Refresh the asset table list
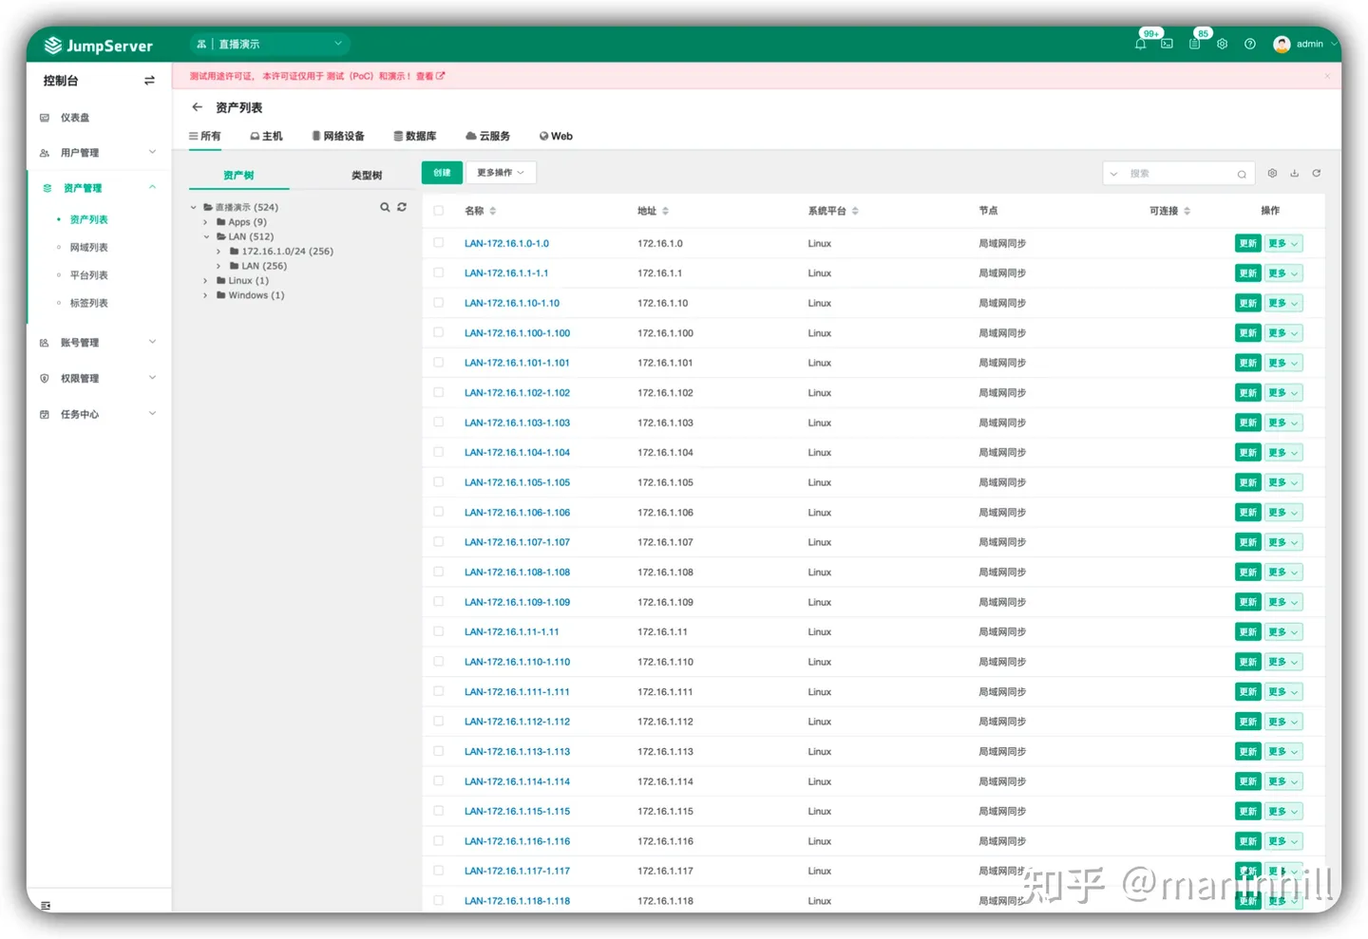The width and height of the screenshot is (1368, 939). (1317, 173)
